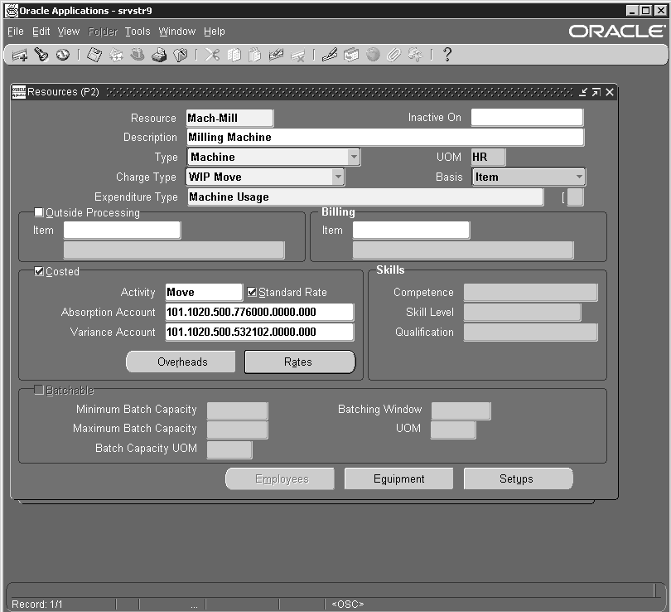This screenshot has height=612, width=671.
Task: Click the Delete Record icon
Action: (298, 56)
